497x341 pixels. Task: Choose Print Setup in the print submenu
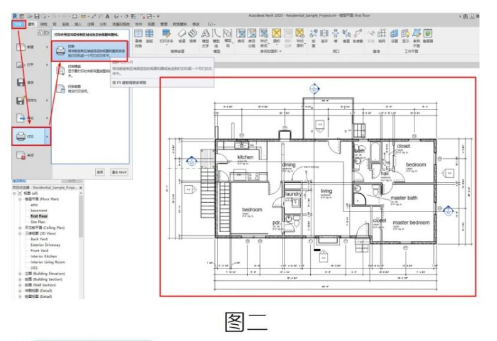click(74, 88)
